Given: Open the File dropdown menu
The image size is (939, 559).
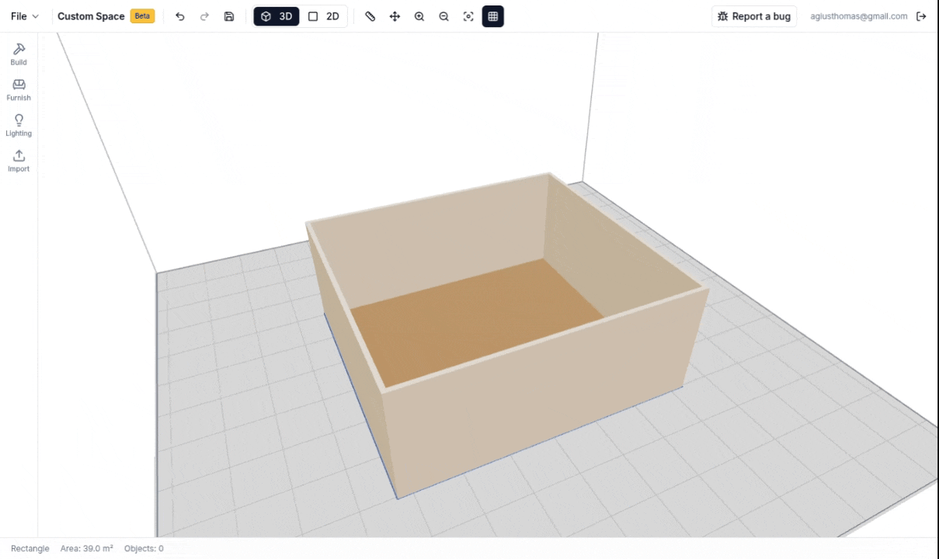Looking at the screenshot, I should [24, 16].
